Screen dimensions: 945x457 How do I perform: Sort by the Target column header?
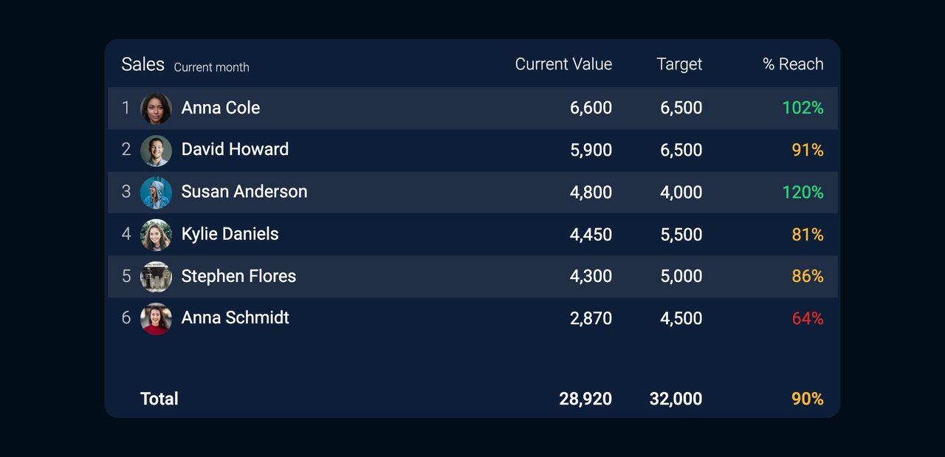[x=679, y=65]
